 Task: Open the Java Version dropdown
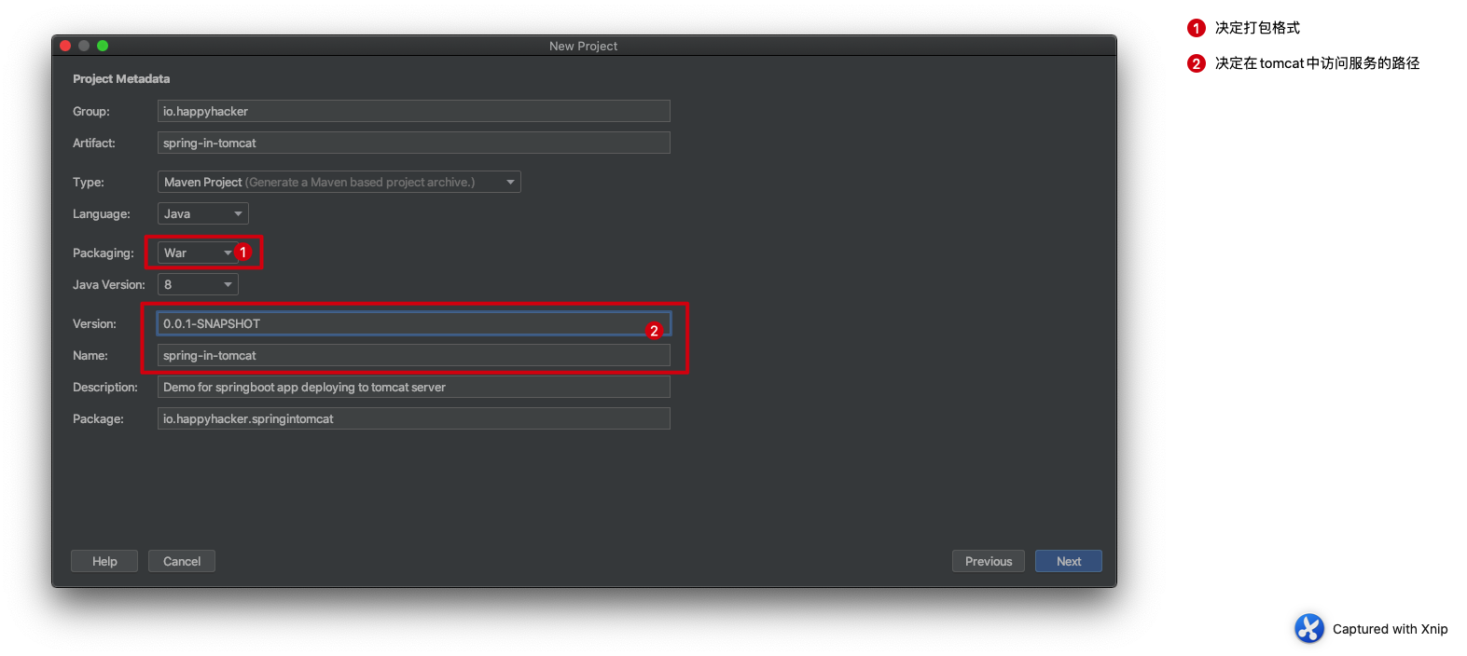click(x=198, y=284)
